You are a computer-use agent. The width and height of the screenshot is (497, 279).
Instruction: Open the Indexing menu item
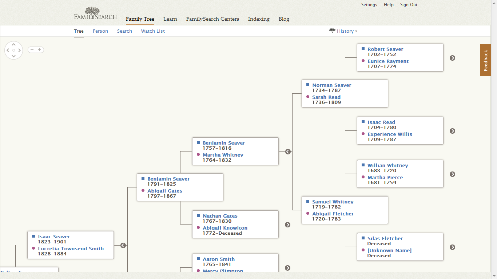[259, 19]
